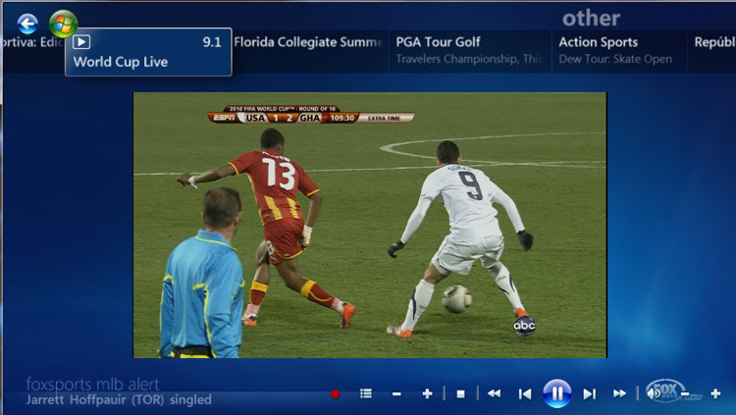Open the guide list icon
736x415 pixels.
pyautogui.click(x=366, y=393)
